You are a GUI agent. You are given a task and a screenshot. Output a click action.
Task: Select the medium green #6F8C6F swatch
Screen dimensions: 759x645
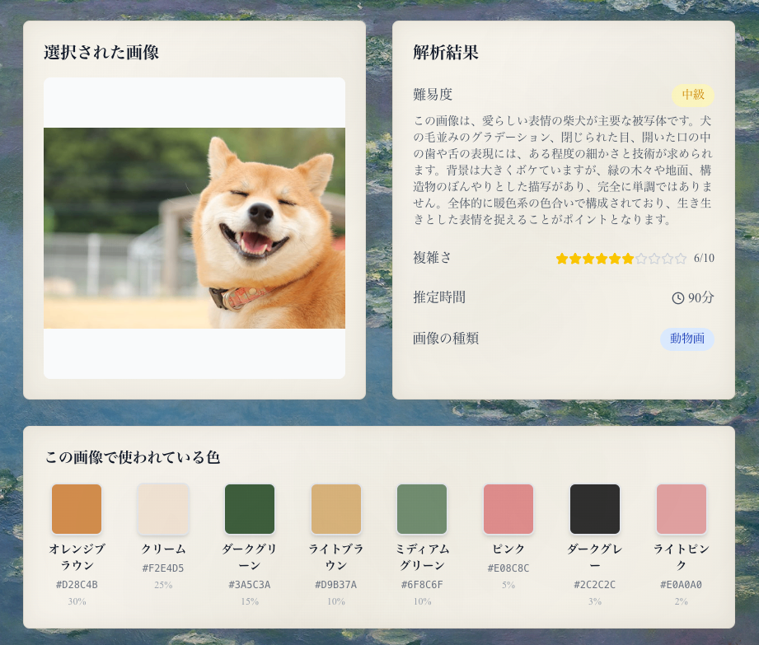tap(422, 509)
